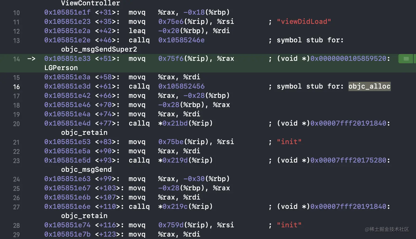Image resolution: width=416 pixels, height=239 pixels.
Task: Click the objc_msgSendSuper2 symbol text
Action: [99, 49]
